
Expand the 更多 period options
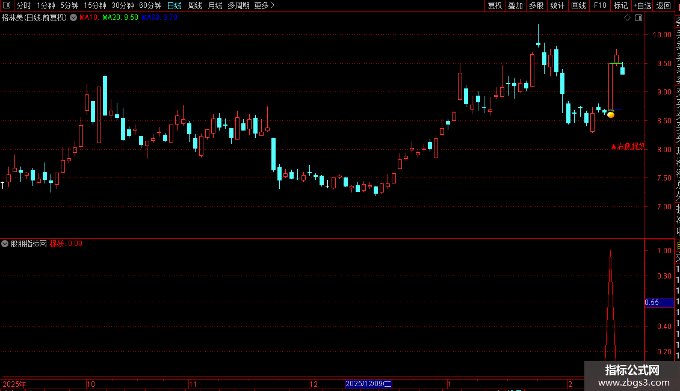point(264,5)
